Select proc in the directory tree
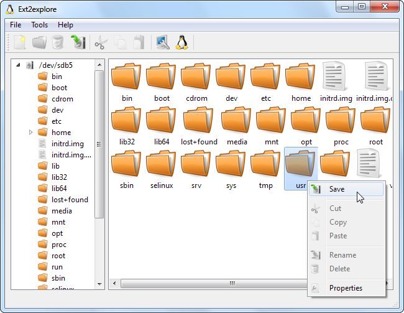This screenshot has width=404, height=313. (59, 245)
